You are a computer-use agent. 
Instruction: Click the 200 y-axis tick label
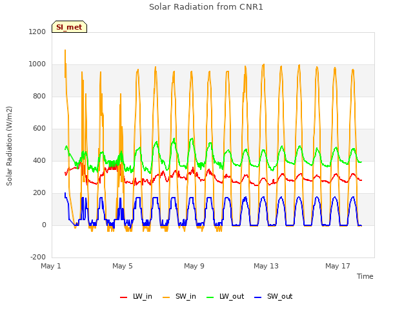pyautogui.click(x=39, y=193)
